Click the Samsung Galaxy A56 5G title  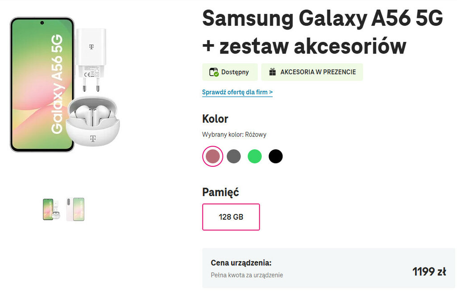coord(322,19)
